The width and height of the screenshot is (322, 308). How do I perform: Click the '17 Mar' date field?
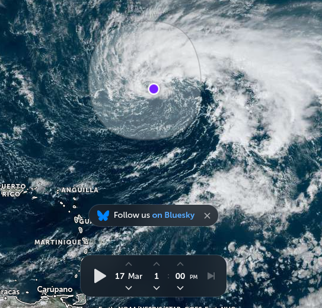(x=129, y=276)
